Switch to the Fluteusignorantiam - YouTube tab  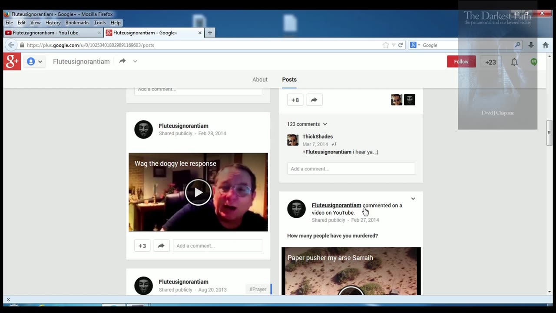point(53,33)
